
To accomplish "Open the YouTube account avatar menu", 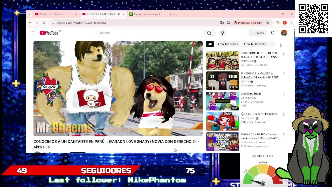I will pyautogui.click(x=284, y=33).
